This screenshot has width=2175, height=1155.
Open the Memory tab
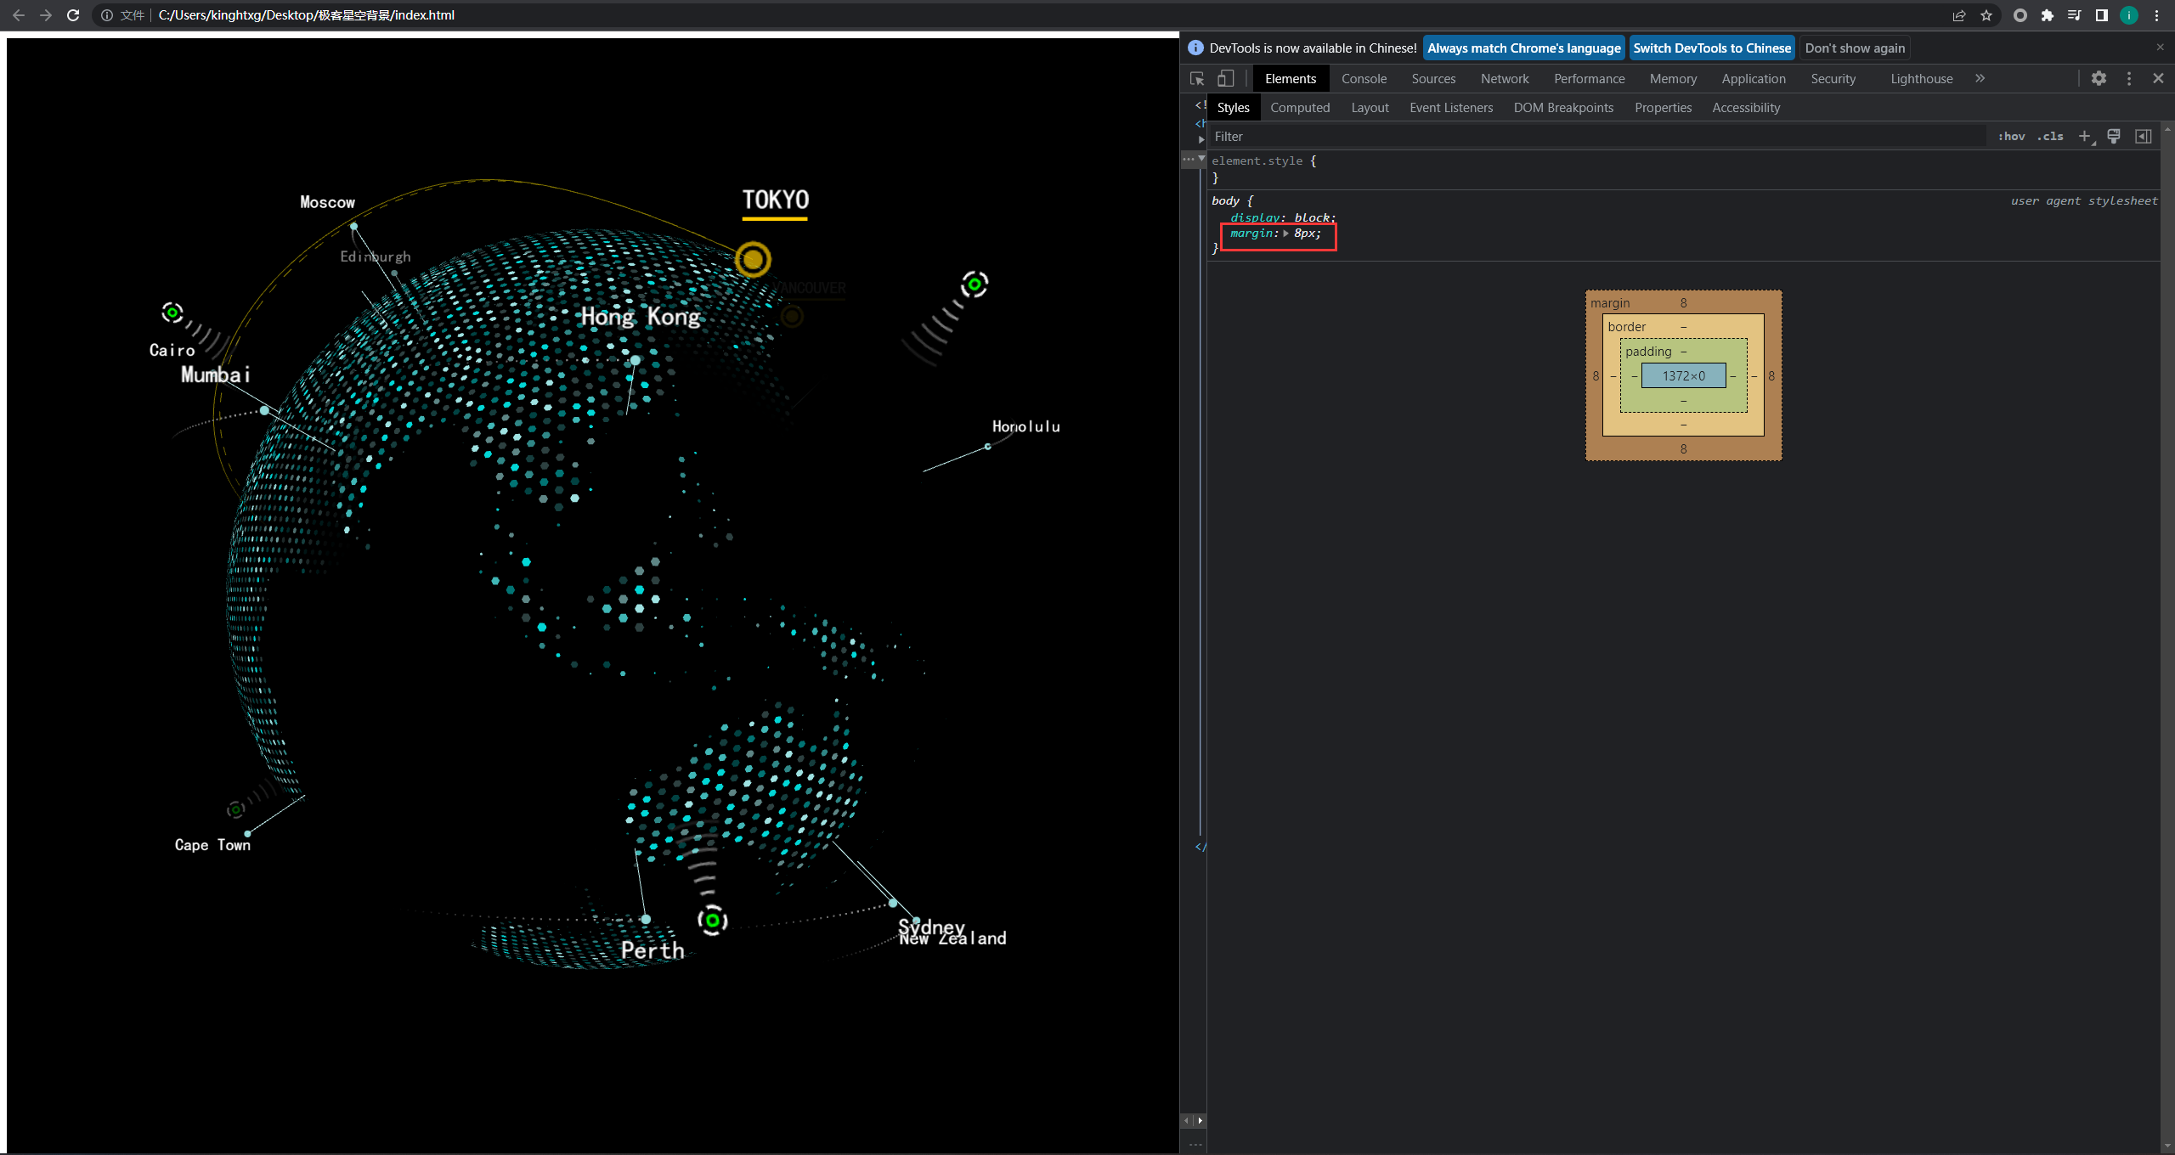[x=1673, y=79]
